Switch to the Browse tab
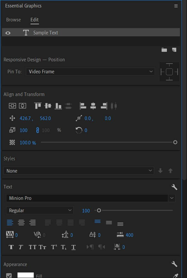187x278 pixels. coord(13,20)
